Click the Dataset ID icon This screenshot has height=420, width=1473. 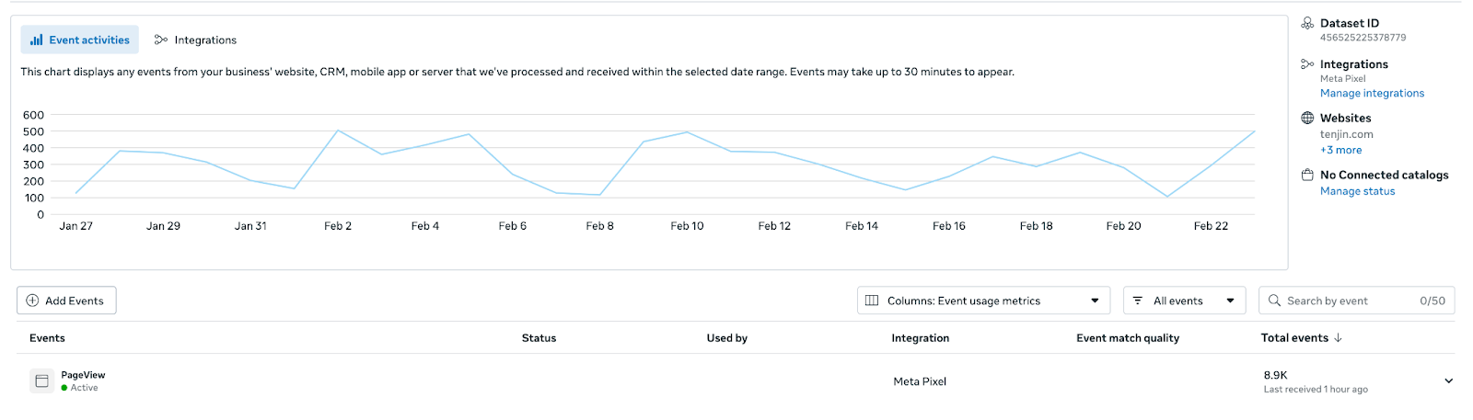point(1307,23)
